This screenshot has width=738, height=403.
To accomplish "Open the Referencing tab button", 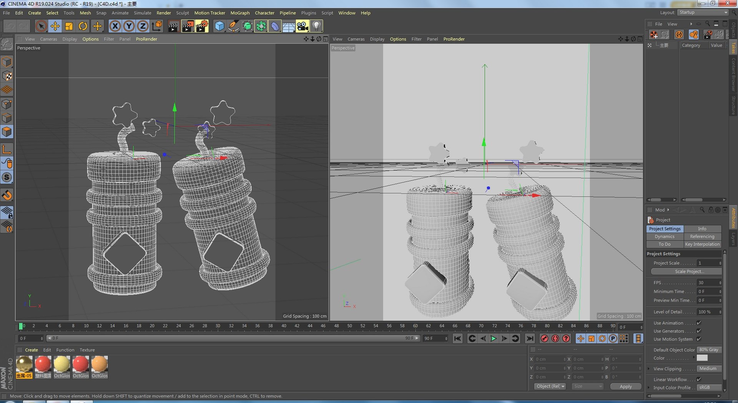I will pyautogui.click(x=702, y=236).
